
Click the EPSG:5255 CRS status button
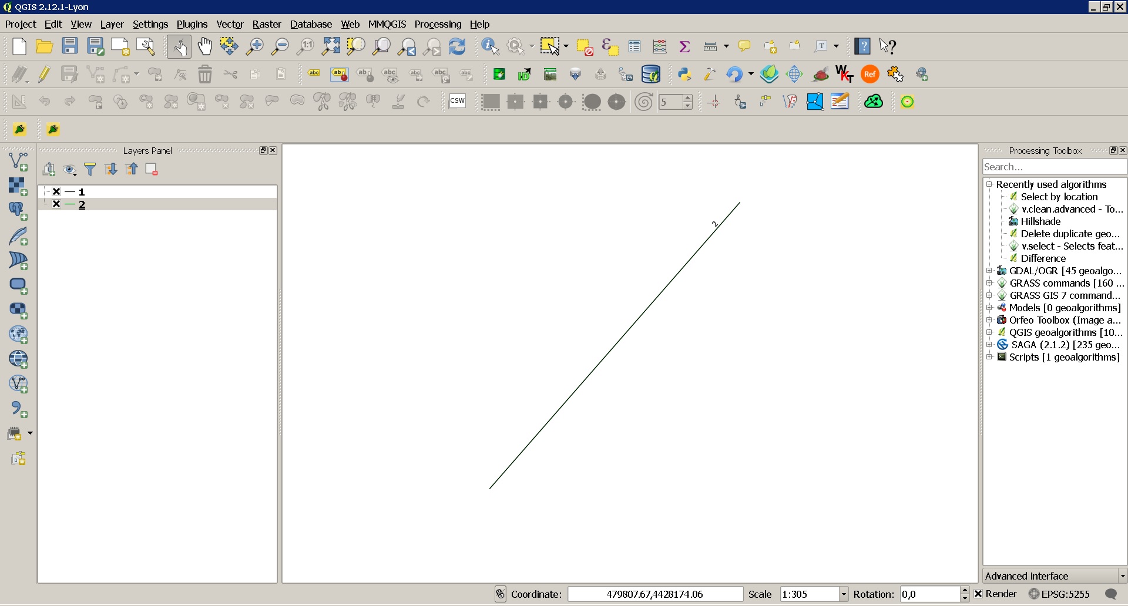1059,594
